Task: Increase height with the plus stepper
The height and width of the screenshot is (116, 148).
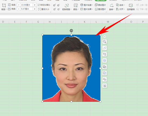Action: 35,5
